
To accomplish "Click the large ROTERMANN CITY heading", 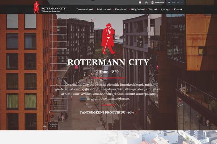I will pos(109,62).
